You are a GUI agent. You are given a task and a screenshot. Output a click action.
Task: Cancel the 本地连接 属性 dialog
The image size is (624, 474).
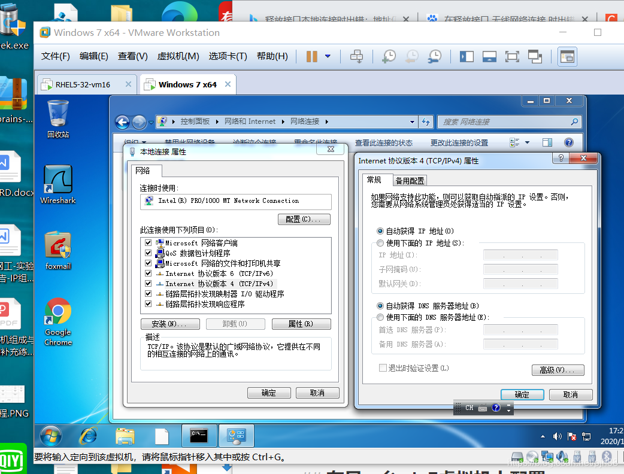(x=317, y=393)
